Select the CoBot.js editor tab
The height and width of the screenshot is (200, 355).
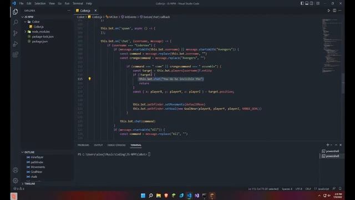coord(85,11)
